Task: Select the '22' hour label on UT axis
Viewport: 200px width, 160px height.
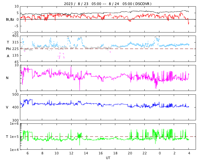Action: [x=145, y=153]
